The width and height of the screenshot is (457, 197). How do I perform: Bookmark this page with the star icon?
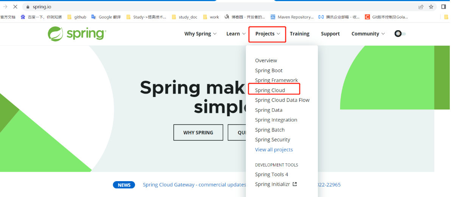click(431, 7)
